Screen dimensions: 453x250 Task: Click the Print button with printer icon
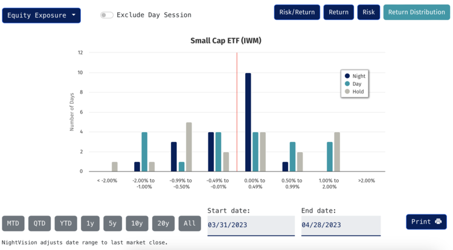(426, 222)
